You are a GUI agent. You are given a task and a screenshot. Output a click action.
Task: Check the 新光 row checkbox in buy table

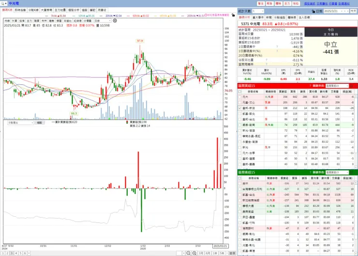point(240,147)
